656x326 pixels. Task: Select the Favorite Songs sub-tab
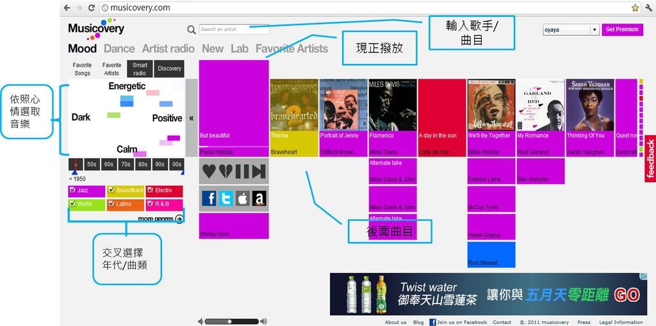pos(82,69)
